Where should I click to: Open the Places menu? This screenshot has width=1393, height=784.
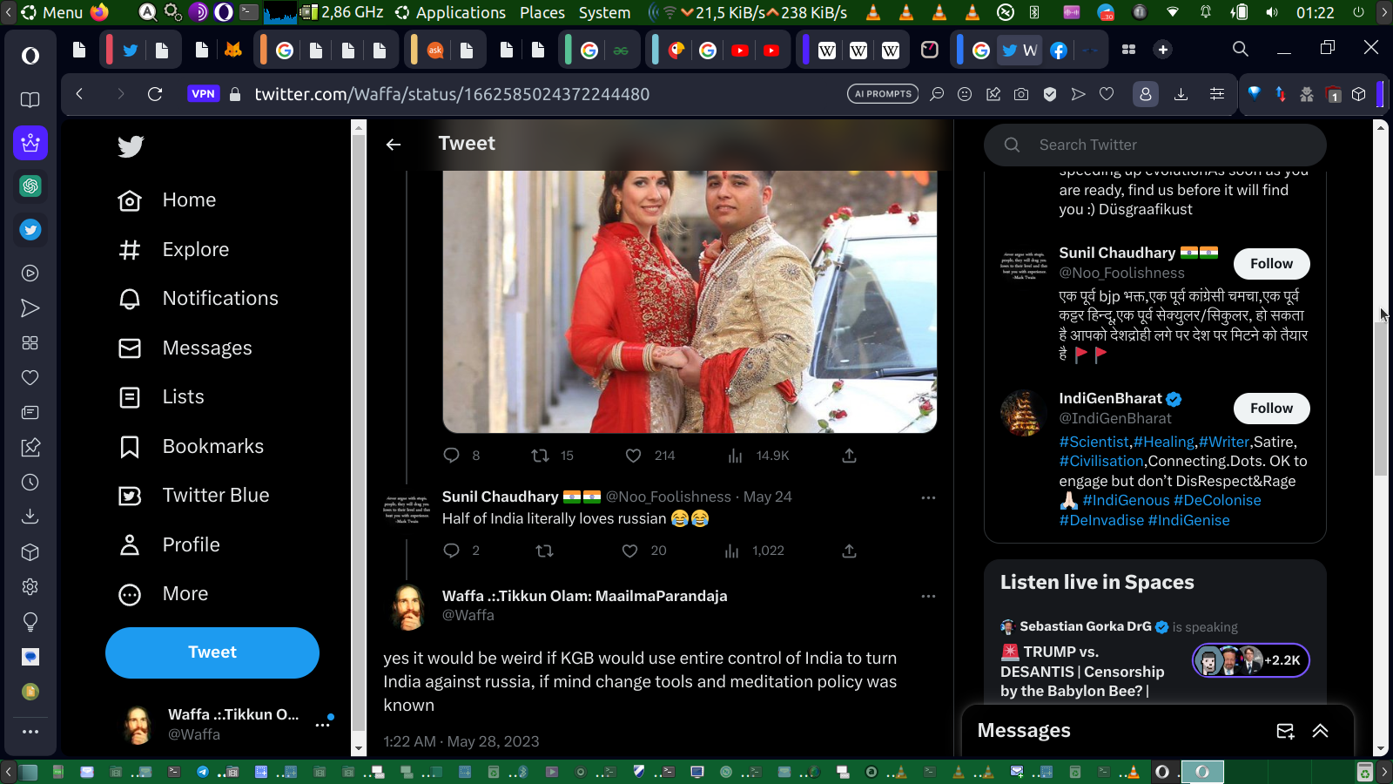click(542, 12)
